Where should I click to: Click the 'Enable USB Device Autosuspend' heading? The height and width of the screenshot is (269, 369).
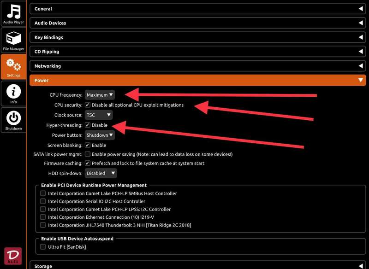[77, 239]
